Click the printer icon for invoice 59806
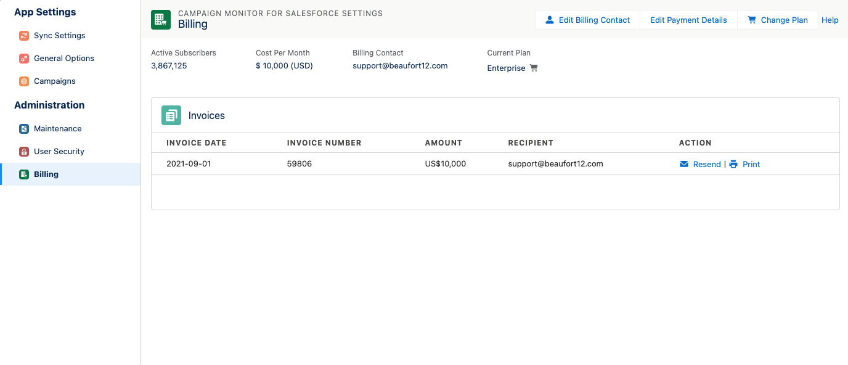 tap(733, 165)
